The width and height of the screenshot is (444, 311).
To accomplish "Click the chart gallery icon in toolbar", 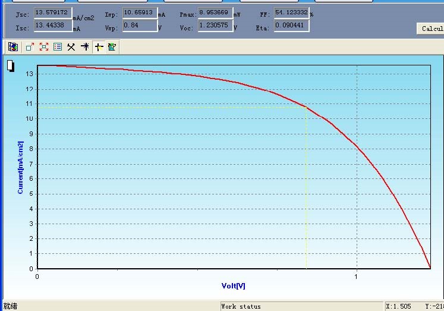I will (x=13, y=47).
